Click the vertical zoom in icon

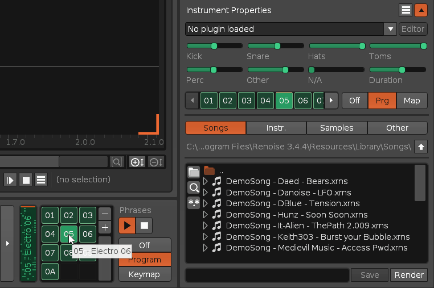(x=137, y=162)
